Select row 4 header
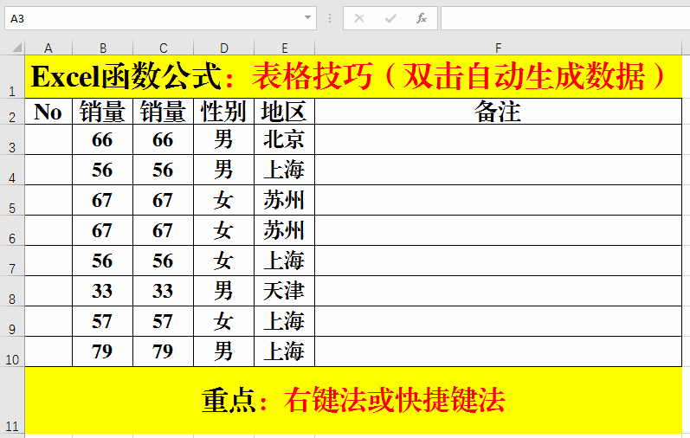Image resolution: width=690 pixels, height=438 pixels. 12,170
